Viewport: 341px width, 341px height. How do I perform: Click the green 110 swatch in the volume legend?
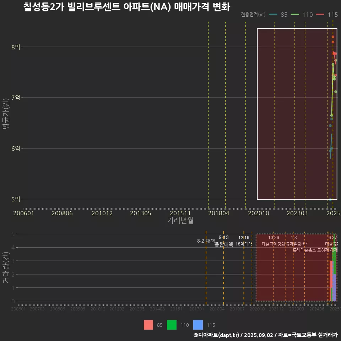[x=172, y=325]
